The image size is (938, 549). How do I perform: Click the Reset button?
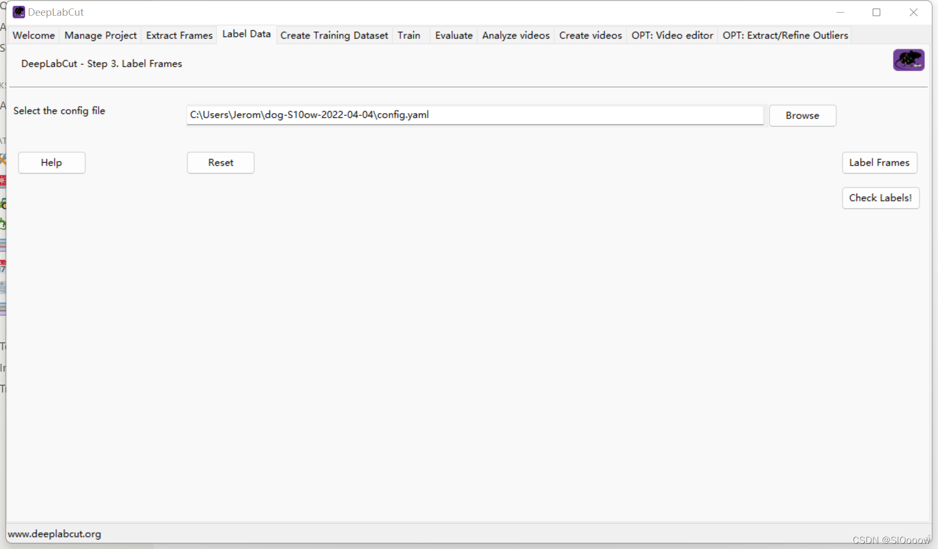pos(220,163)
